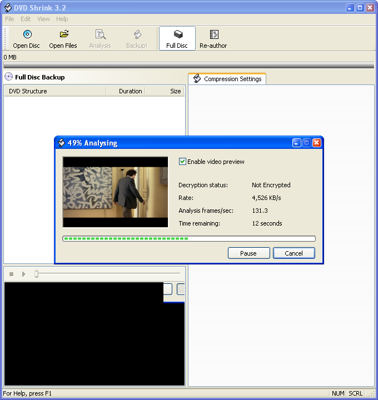
Task: Switch to Re-author mode icon
Action: click(x=214, y=34)
